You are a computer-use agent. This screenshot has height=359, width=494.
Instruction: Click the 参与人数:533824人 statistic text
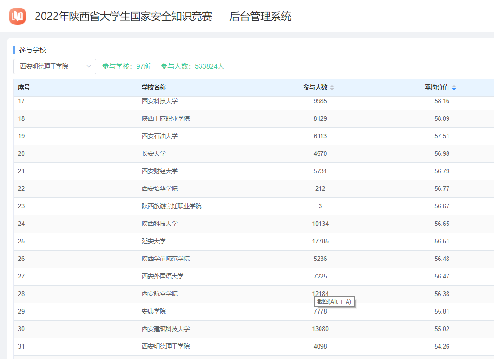pos(192,66)
